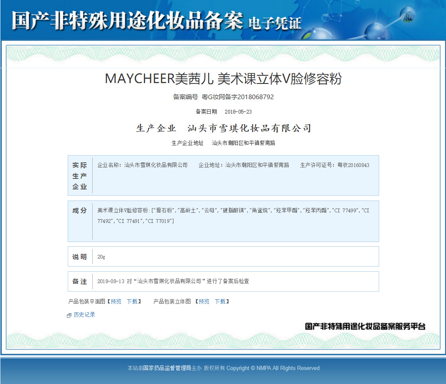Click the 20g specification text
This screenshot has width=446, height=384.
(x=101, y=257)
